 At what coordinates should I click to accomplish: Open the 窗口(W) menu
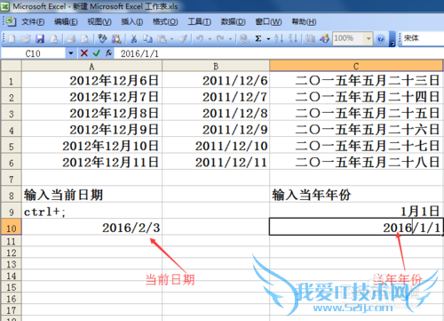pos(268,21)
